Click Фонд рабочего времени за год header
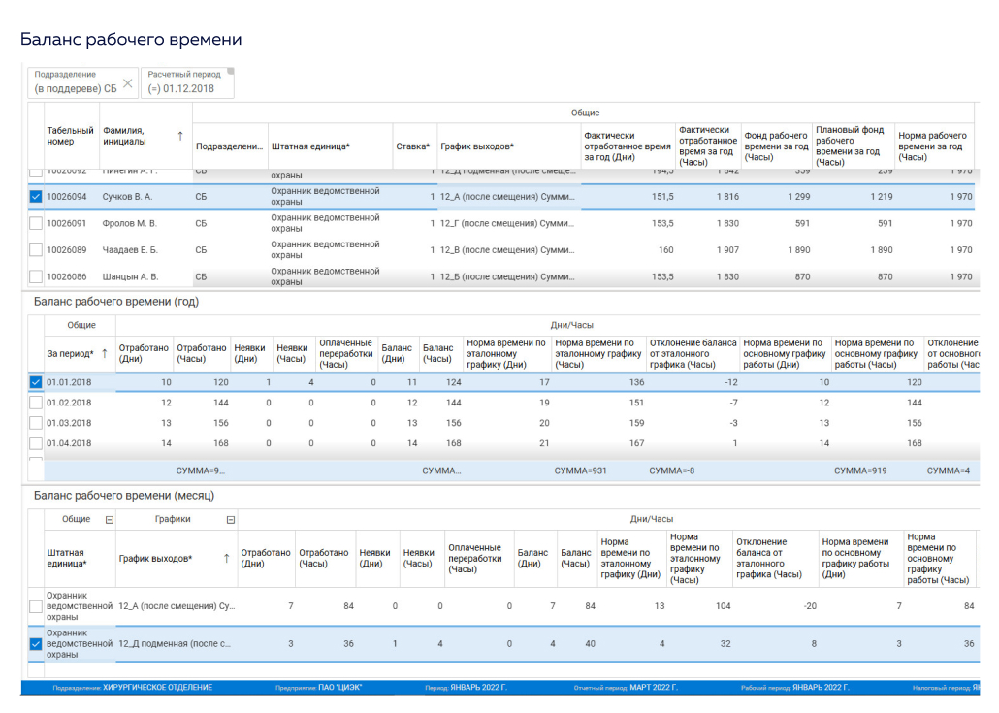The width and height of the screenshot is (999, 713). (x=776, y=146)
